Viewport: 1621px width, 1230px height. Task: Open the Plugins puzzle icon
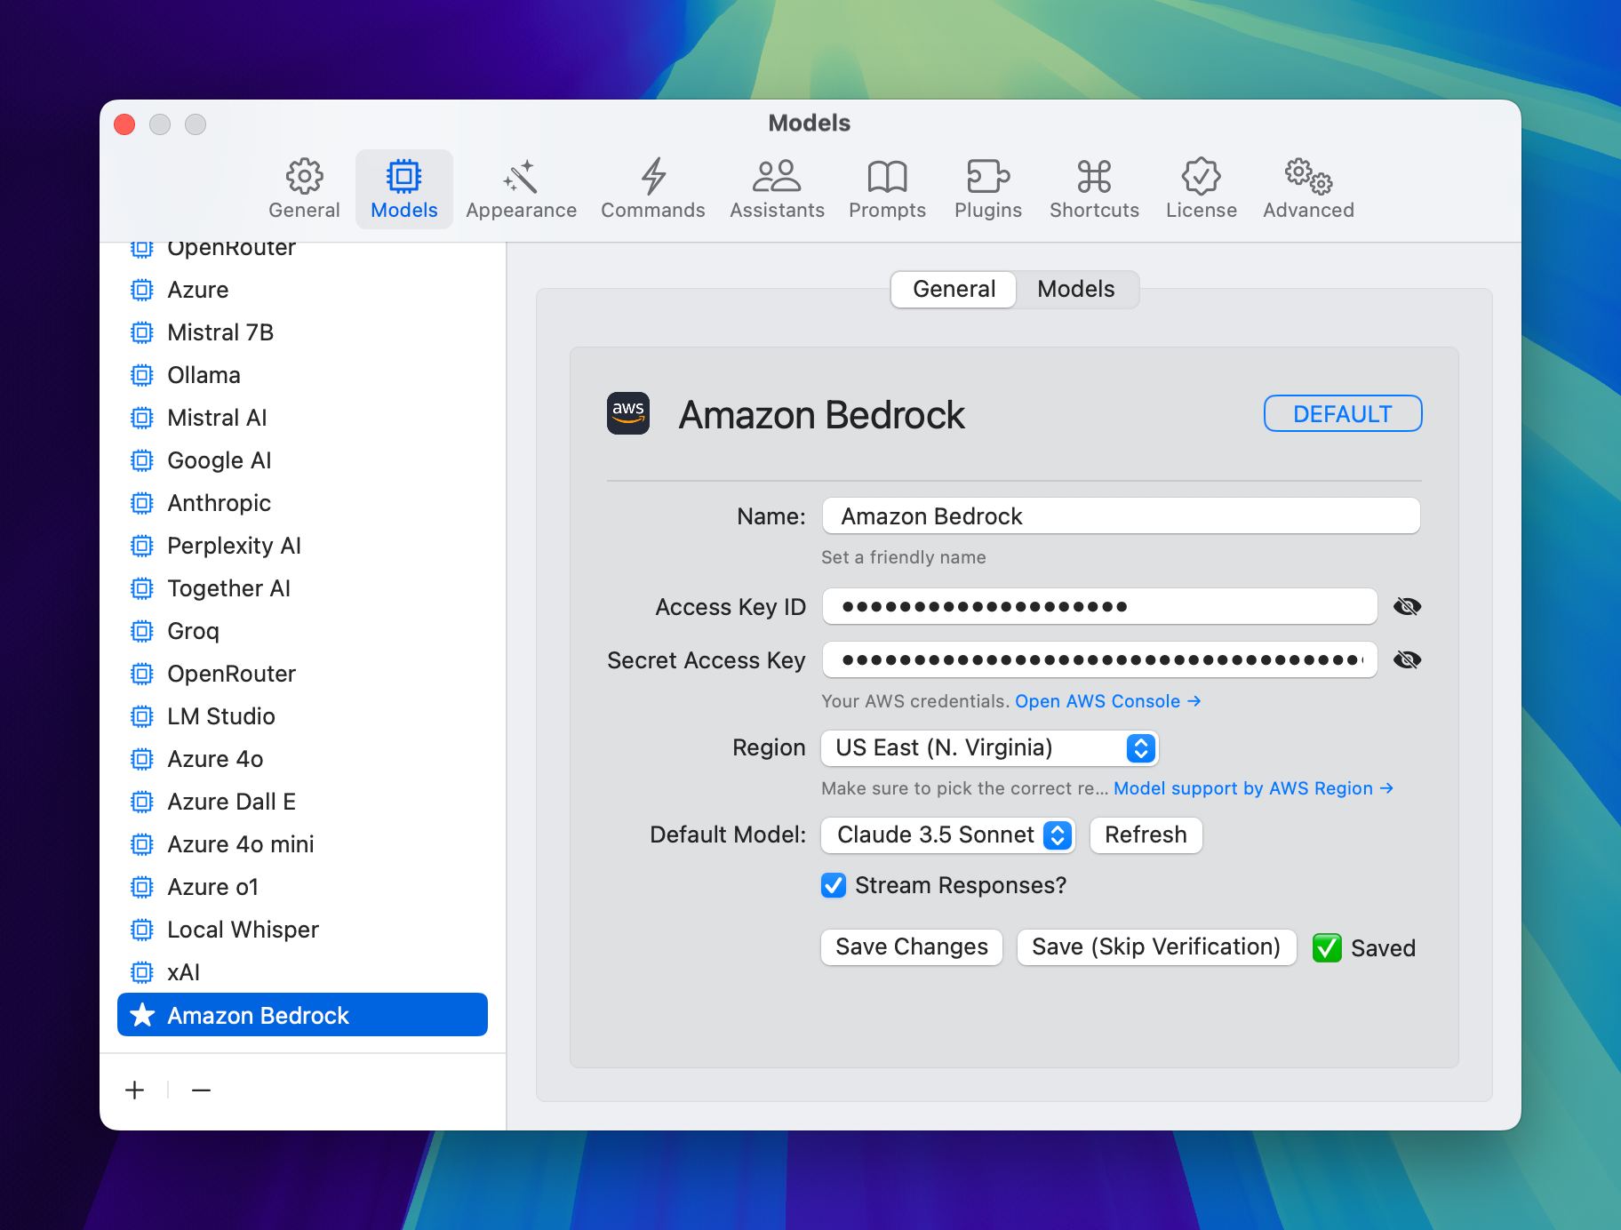click(987, 176)
